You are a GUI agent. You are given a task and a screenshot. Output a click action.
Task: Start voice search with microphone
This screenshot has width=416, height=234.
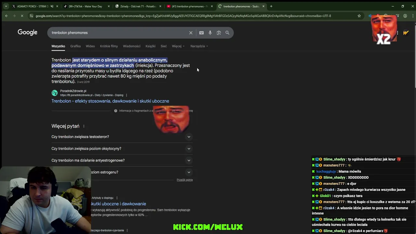210,33
